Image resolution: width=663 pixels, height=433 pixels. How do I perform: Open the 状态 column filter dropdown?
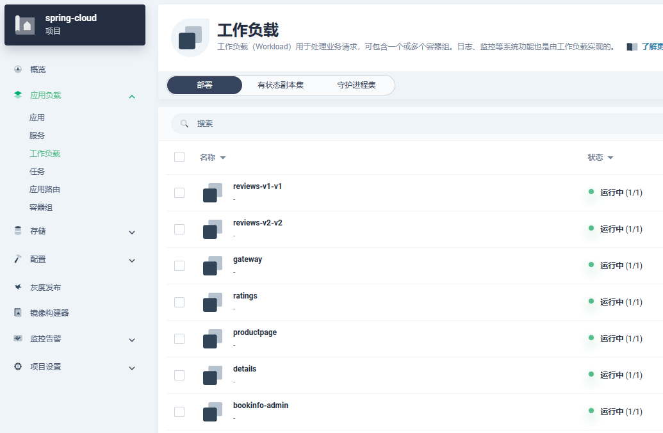coord(610,158)
